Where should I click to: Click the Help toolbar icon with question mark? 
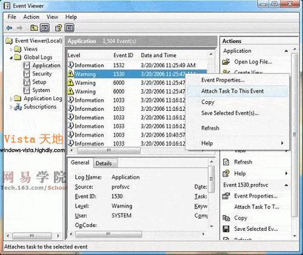(58, 28)
